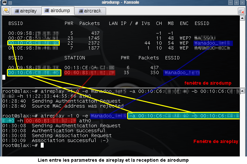This screenshot has width=247, height=164.
Task: Click the Wanadoo_ ESSID in second aireplay command
Action: (x=108, y=116)
